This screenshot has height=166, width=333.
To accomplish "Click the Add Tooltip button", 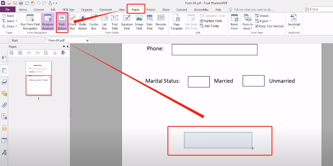I will pyautogui.click(x=211, y=26).
